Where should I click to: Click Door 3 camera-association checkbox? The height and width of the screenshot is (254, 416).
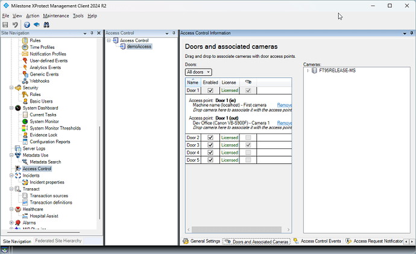(x=248, y=145)
